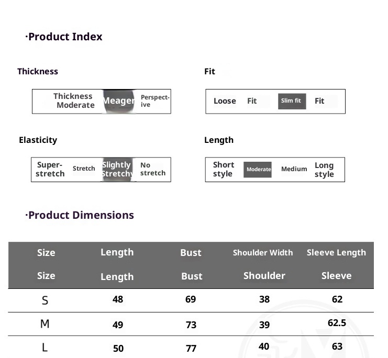This screenshot has width=388, height=358.
Task: Click the 62.5 sleeve value
Action: pyautogui.click(x=337, y=323)
